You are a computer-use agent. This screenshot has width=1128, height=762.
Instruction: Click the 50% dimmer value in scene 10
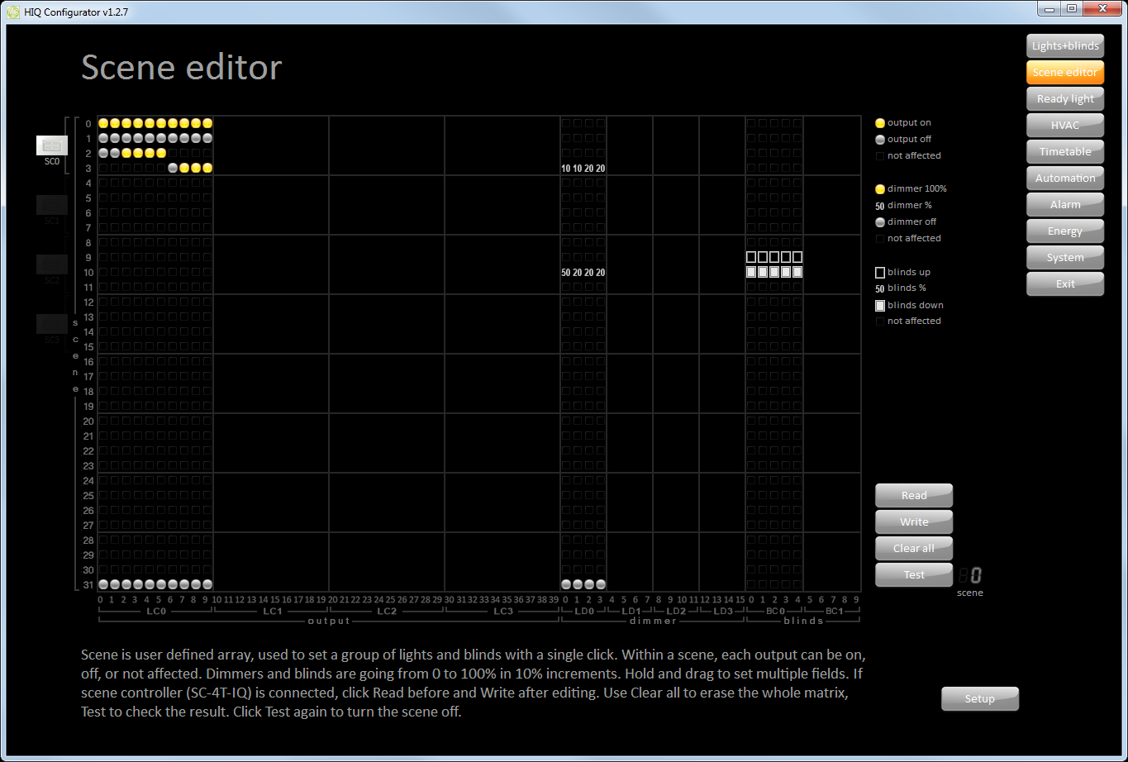click(x=566, y=273)
